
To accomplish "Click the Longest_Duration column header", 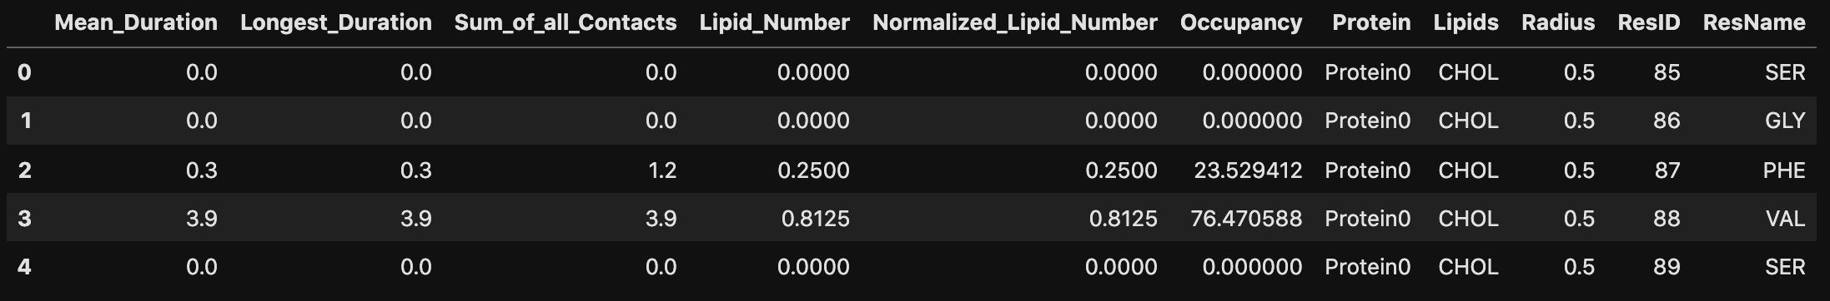I will [x=336, y=22].
